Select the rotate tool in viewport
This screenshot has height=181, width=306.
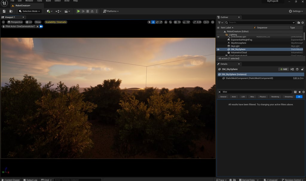pyautogui.click(x=157, y=22)
